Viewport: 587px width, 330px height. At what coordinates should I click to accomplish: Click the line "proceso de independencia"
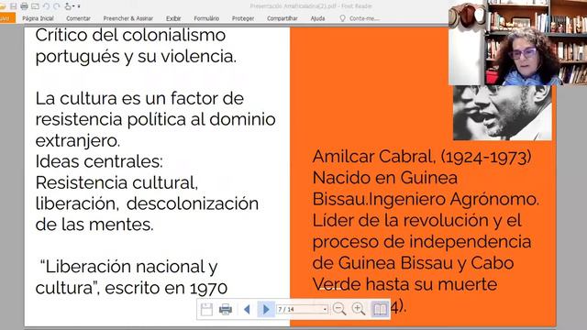tap(422, 242)
